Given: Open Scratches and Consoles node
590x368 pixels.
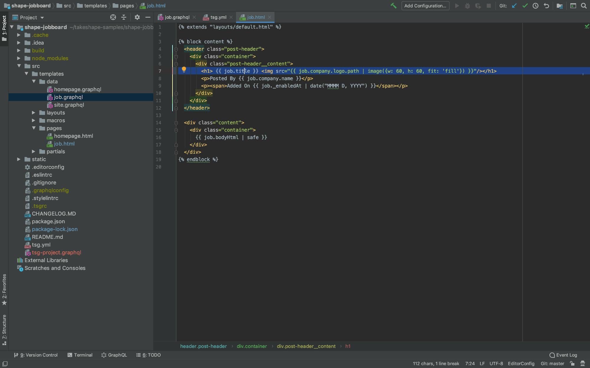Looking at the screenshot, I should tap(55, 268).
